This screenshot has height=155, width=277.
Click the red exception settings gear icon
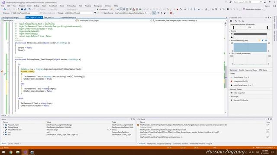click(x=171, y=13)
